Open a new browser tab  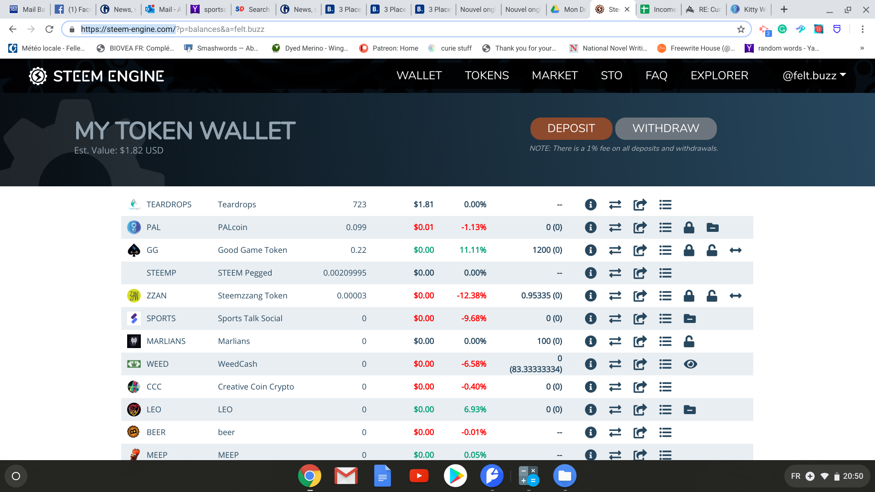point(784,10)
